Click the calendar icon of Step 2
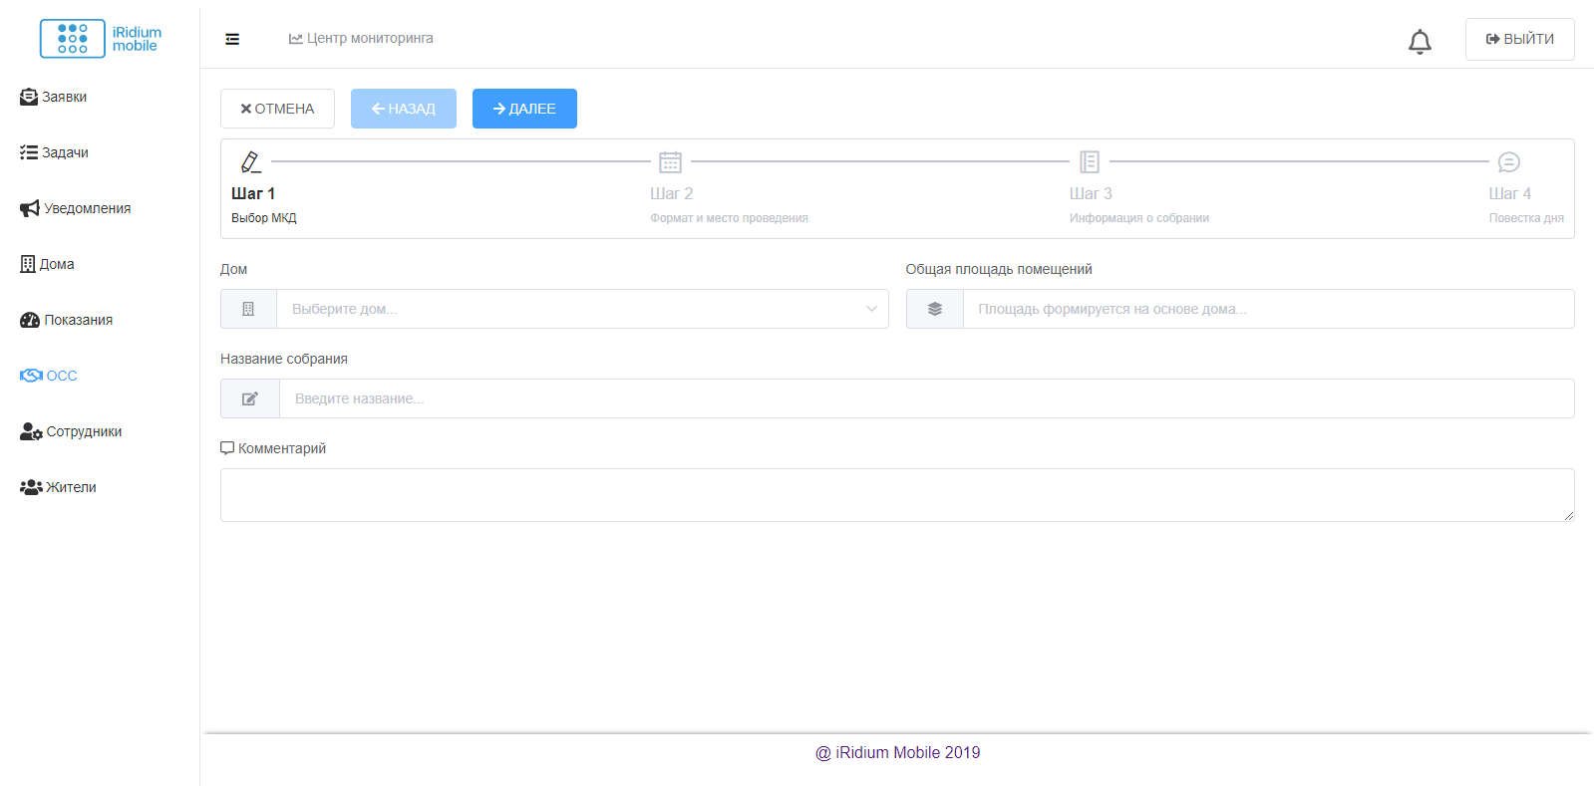Viewport: 1594px width, 786px height. click(670, 161)
